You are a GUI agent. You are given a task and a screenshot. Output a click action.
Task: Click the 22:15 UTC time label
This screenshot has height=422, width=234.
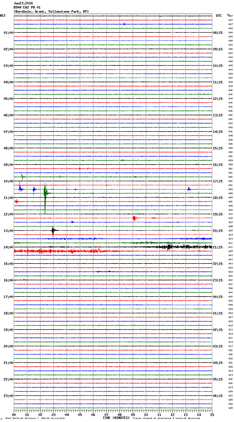tap(218, 264)
